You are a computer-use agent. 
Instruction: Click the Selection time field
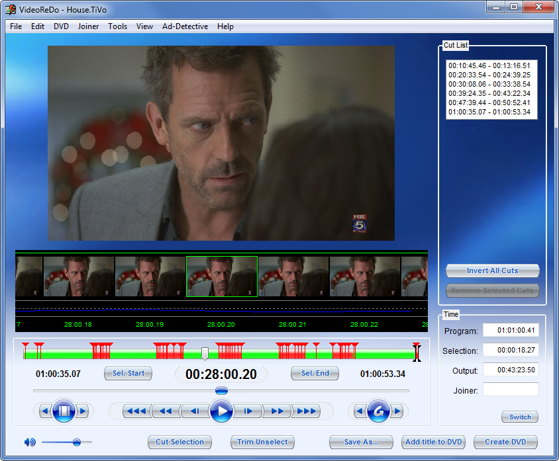pyautogui.click(x=511, y=350)
